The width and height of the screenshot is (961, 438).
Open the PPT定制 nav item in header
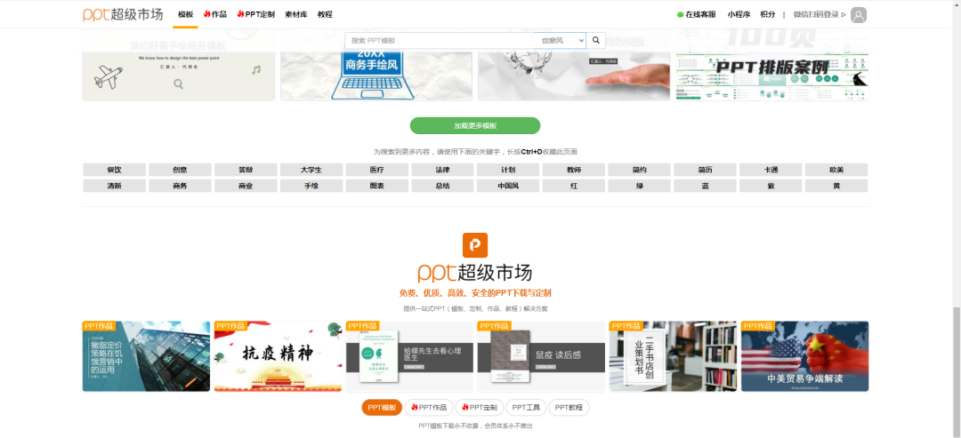click(255, 14)
